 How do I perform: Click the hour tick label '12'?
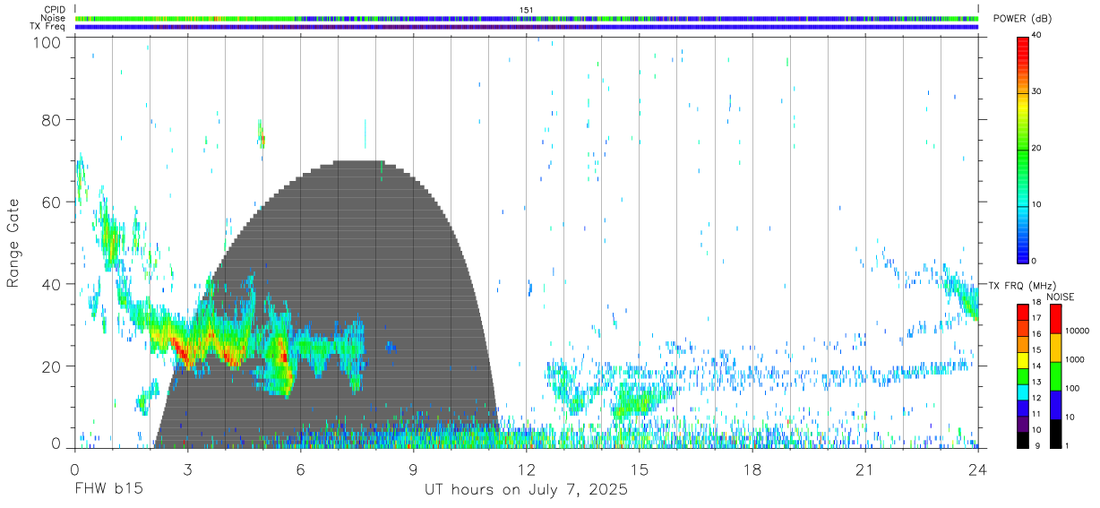(x=527, y=469)
